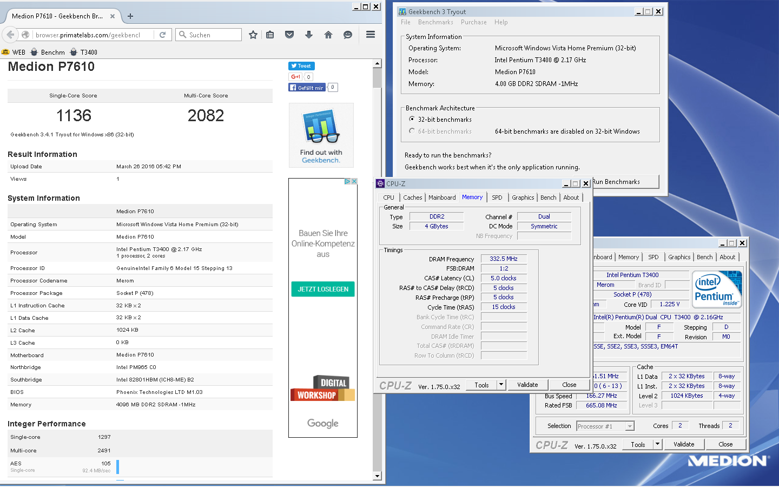Click the Geekbench 3 title bar icon
779x487 pixels.
[x=402, y=11]
